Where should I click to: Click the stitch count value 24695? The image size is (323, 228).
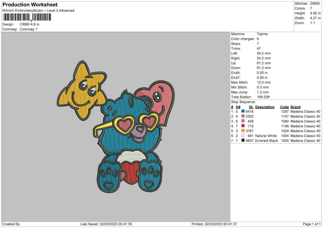[315, 4]
